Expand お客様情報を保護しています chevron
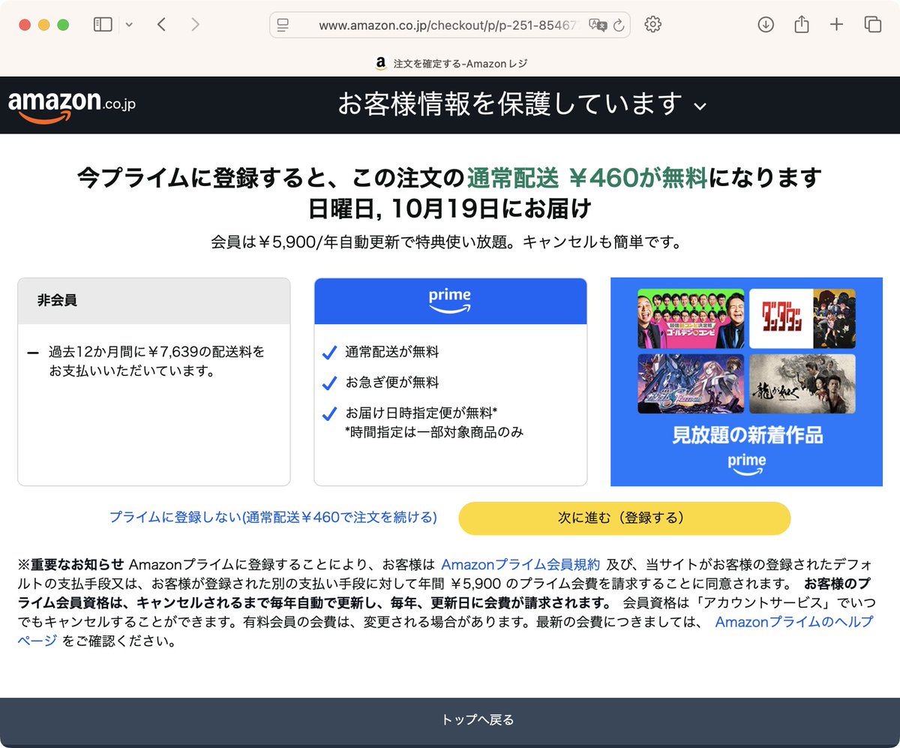Viewport: 900px width, 748px height. [x=700, y=105]
